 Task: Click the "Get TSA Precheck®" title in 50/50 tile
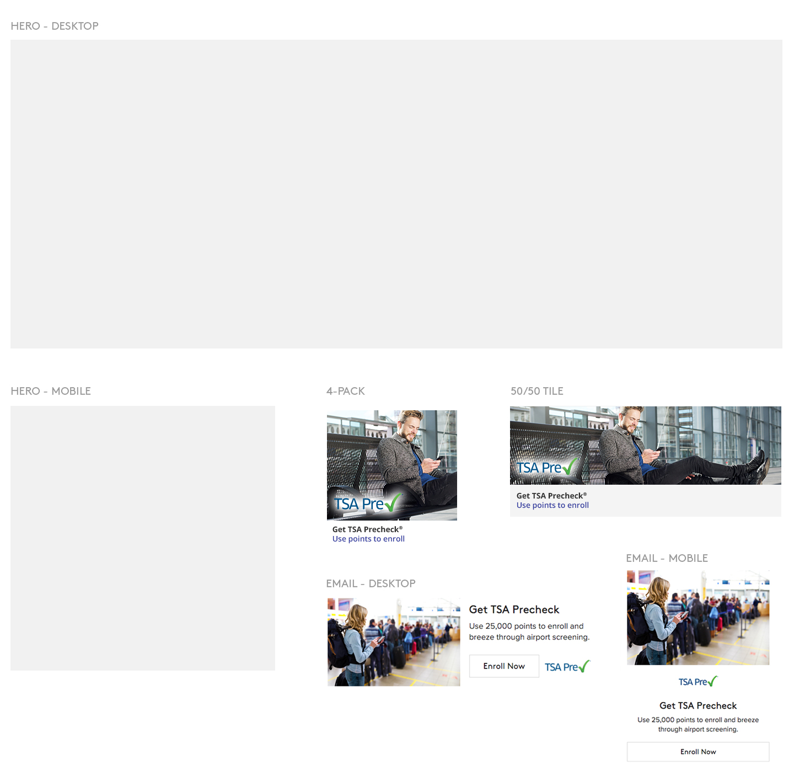tap(551, 496)
